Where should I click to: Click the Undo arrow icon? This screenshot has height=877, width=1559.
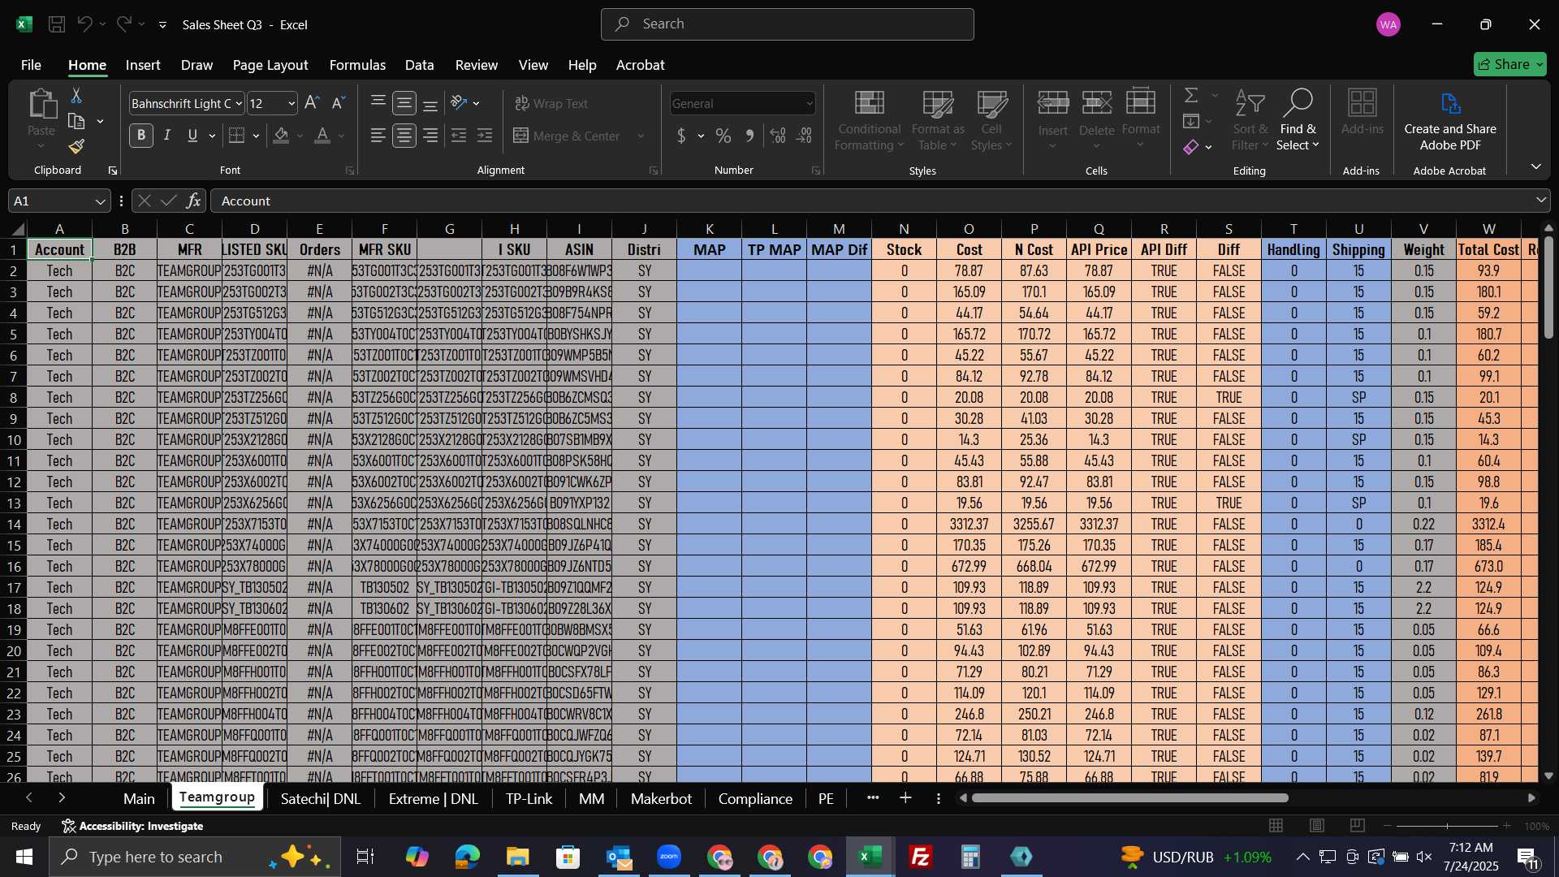coord(84,24)
